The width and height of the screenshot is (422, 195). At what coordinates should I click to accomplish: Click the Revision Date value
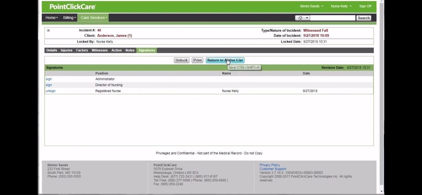click(x=358, y=68)
